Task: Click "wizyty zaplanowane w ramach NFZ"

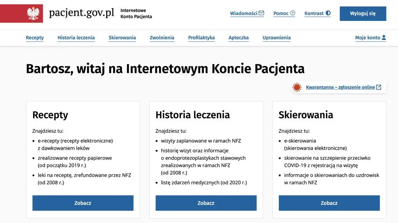Action: click(201, 141)
